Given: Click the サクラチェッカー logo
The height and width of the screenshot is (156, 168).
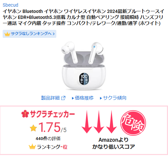Looking at the screenshot, I should click(48, 114).
